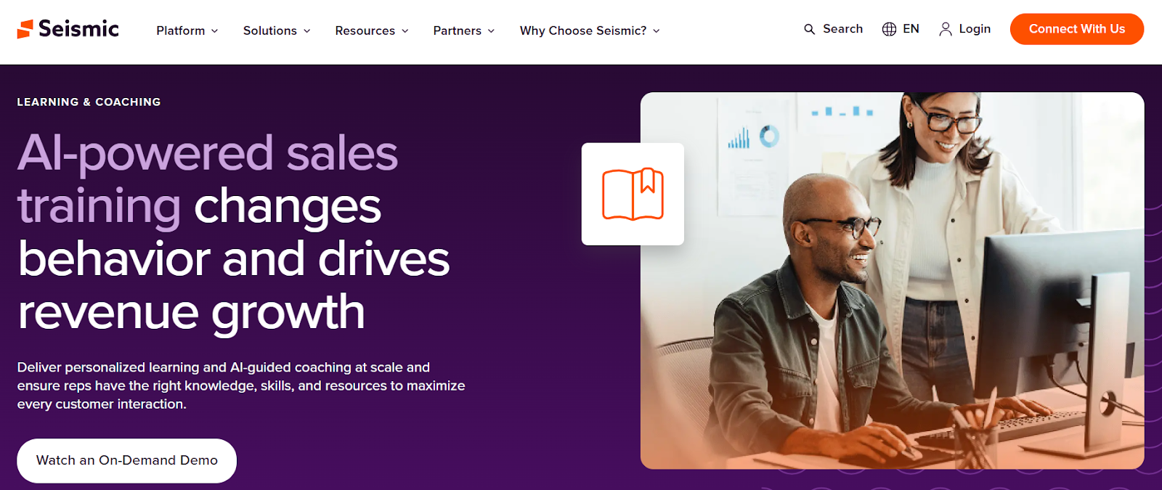Expand the Platform menu chevron
This screenshot has height=490, width=1162.
coord(214,31)
